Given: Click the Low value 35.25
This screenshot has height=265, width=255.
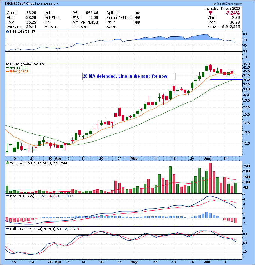Looking at the screenshot, I should pyautogui.click(x=31, y=22).
